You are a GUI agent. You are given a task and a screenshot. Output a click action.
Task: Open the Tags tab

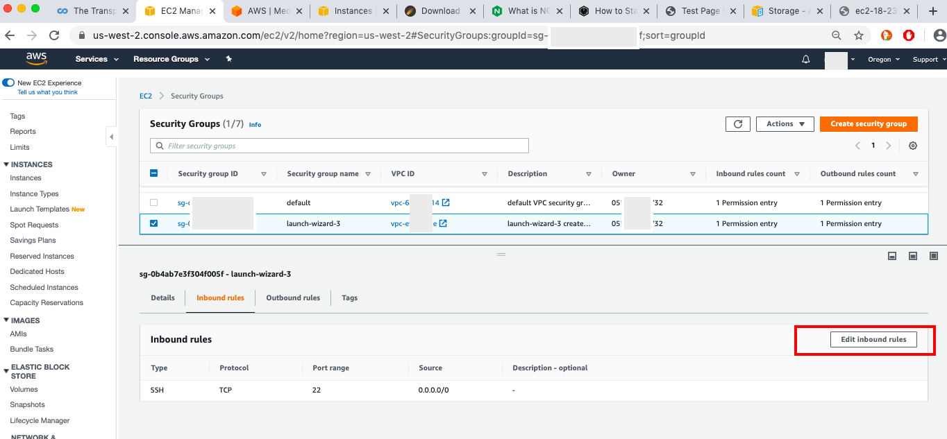pos(350,298)
